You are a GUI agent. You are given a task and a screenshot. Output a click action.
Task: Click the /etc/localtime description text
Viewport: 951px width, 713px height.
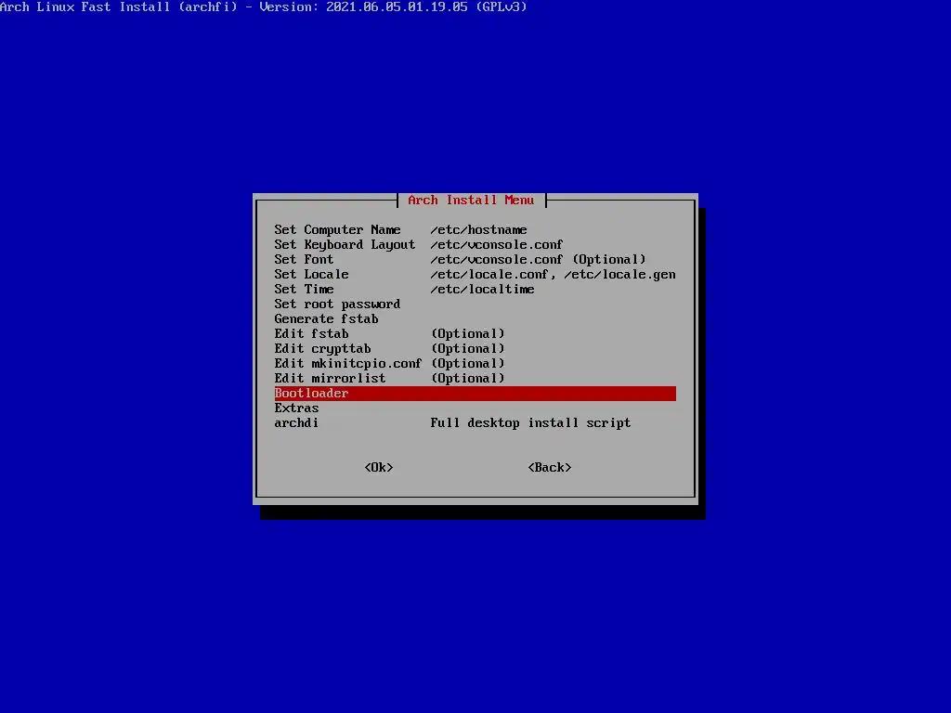(482, 290)
